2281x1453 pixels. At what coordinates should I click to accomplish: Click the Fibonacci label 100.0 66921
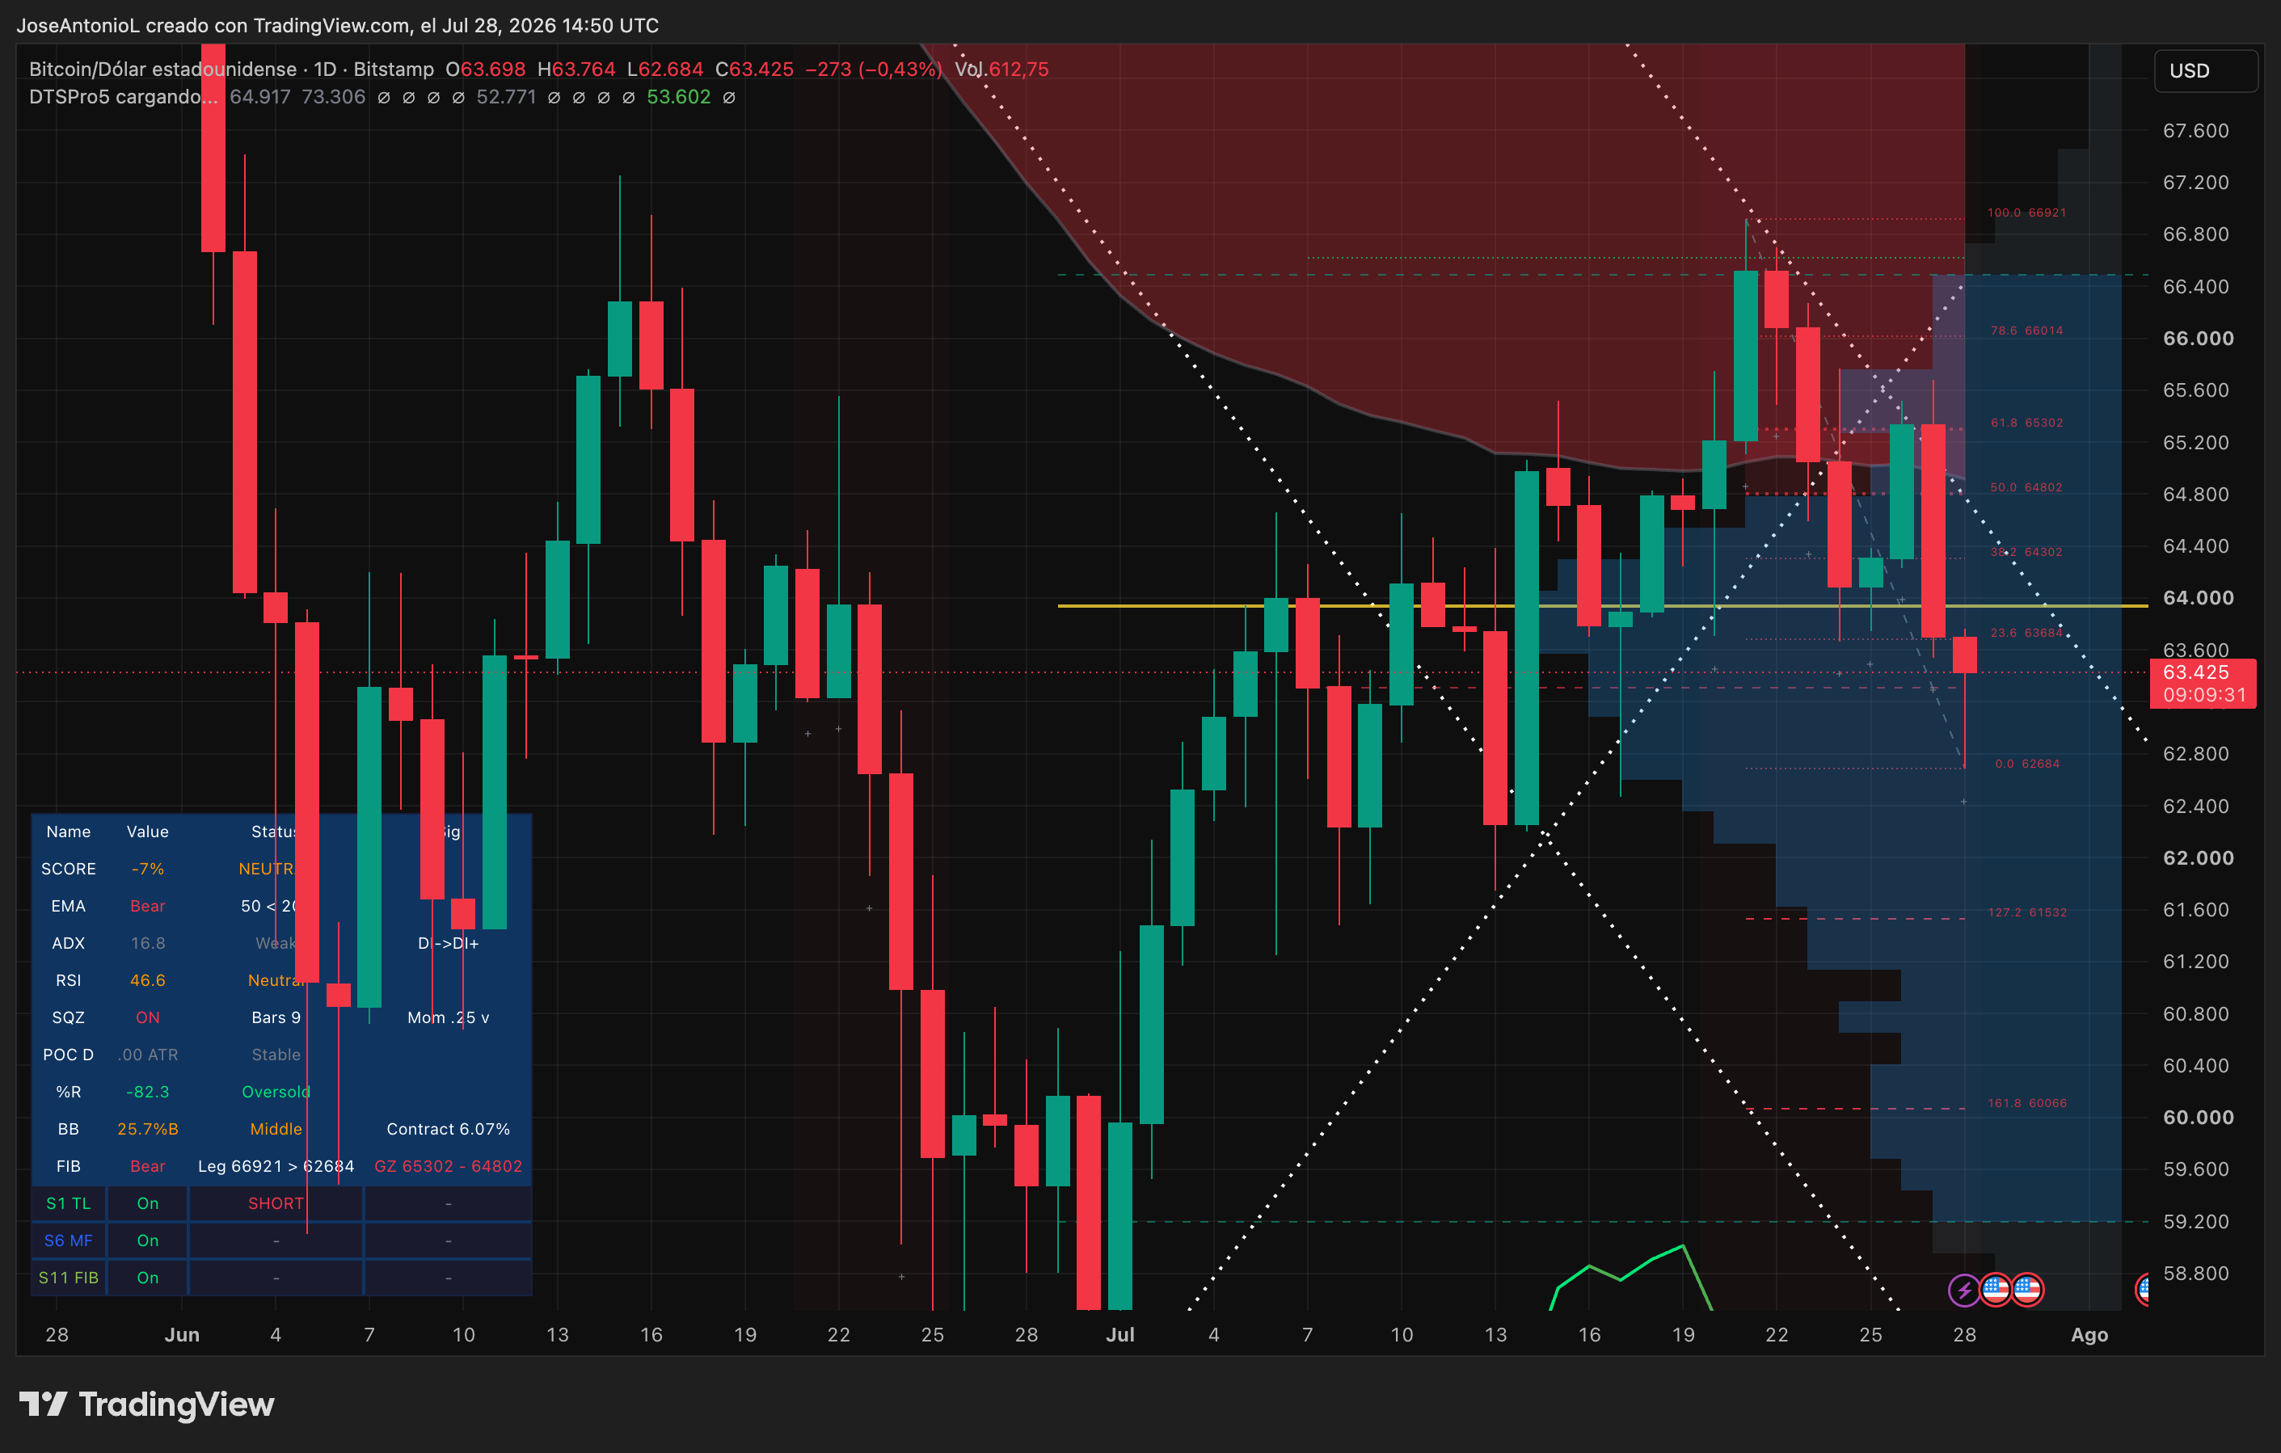2026,213
